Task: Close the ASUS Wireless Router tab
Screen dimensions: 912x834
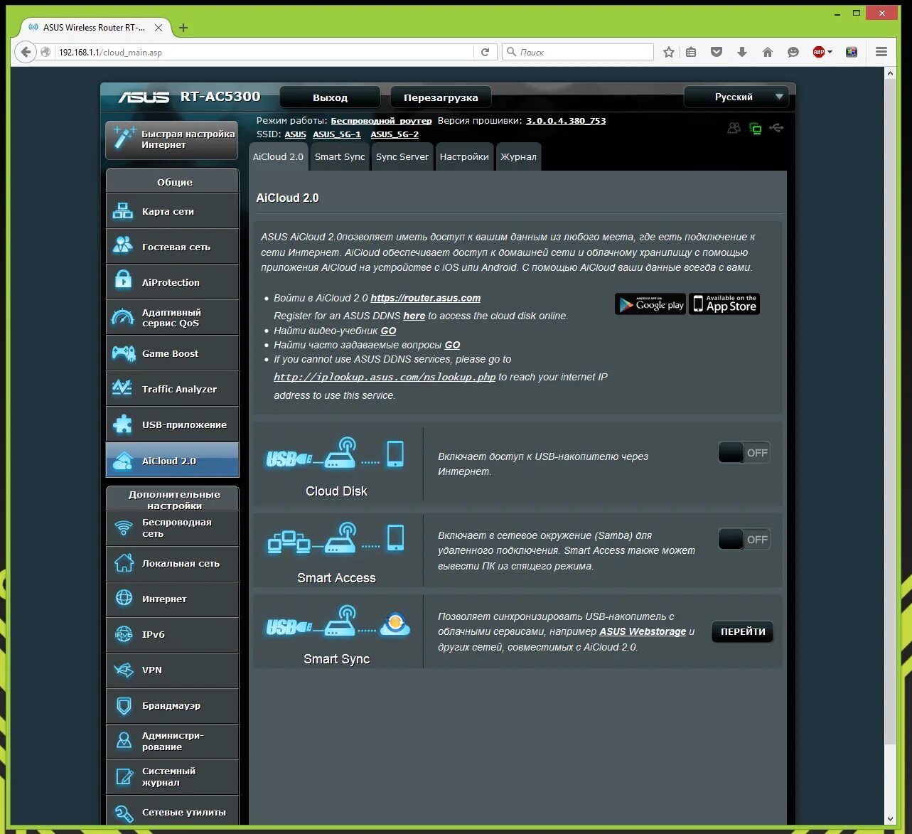Action: (x=159, y=28)
